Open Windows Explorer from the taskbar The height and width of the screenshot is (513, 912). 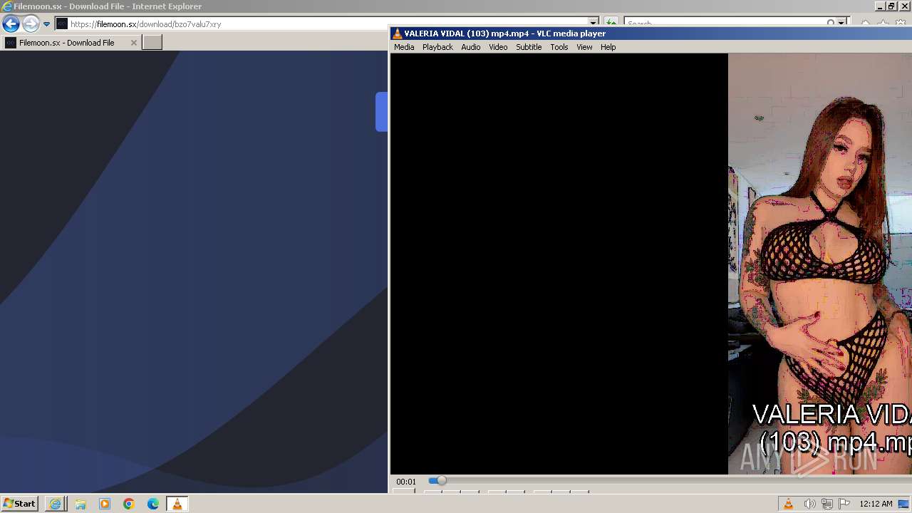pyautogui.click(x=80, y=504)
